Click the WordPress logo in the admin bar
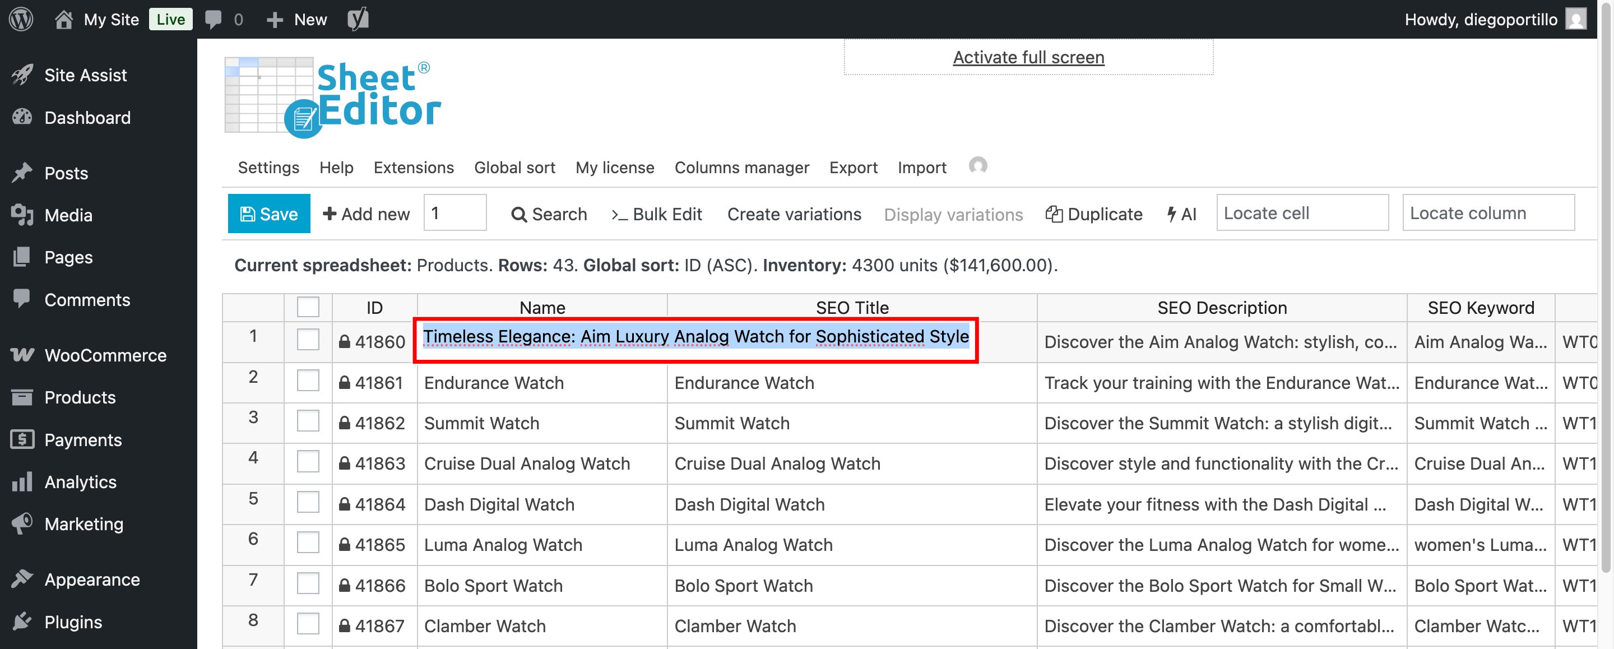Viewport: 1614px width, 649px height. pos(21,20)
